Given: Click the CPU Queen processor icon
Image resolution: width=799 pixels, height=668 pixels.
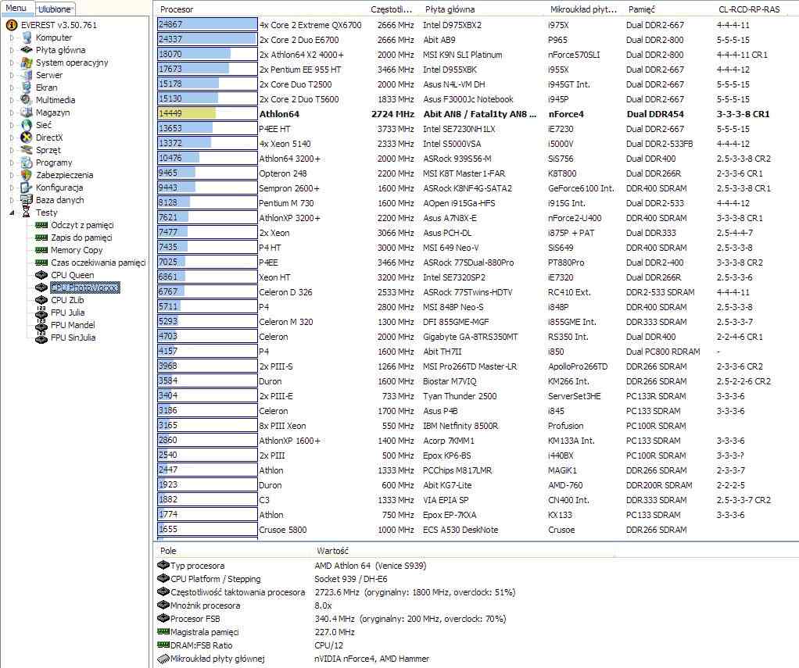Looking at the screenshot, I should (x=41, y=275).
